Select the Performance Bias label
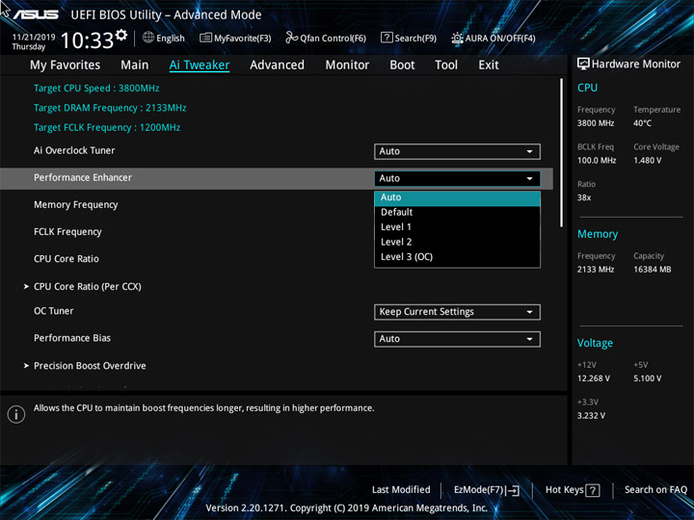 [72, 338]
